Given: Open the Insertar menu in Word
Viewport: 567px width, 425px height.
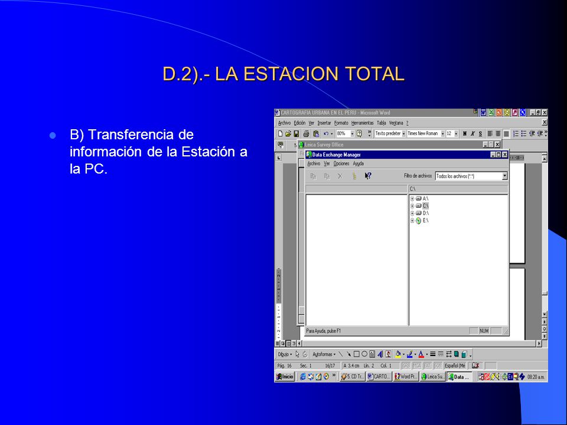Looking at the screenshot, I should [324, 123].
